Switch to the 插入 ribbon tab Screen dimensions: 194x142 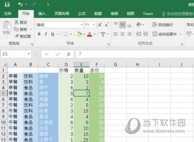coord(42,13)
